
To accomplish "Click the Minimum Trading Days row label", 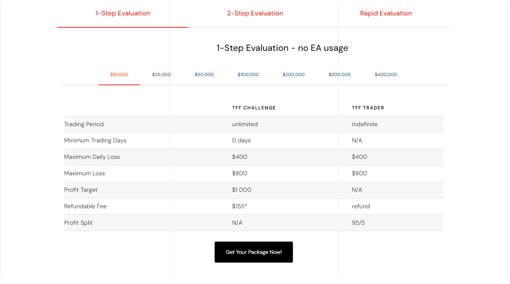I will (x=95, y=140).
